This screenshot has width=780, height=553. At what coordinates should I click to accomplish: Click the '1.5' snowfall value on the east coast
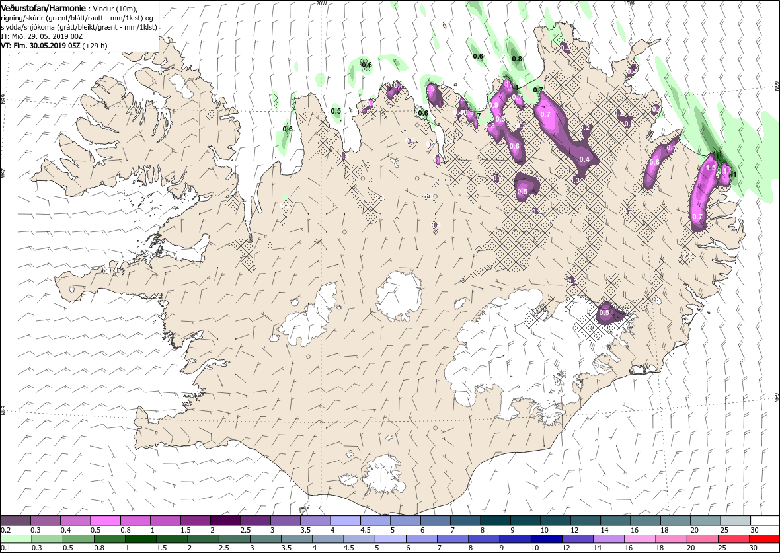click(711, 168)
